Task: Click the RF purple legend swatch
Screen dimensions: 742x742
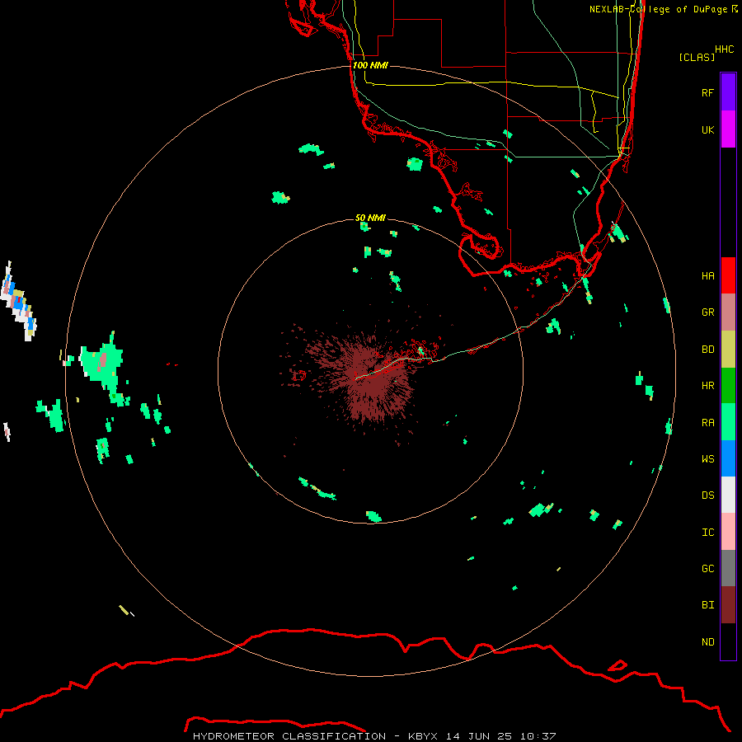Action: point(728,92)
